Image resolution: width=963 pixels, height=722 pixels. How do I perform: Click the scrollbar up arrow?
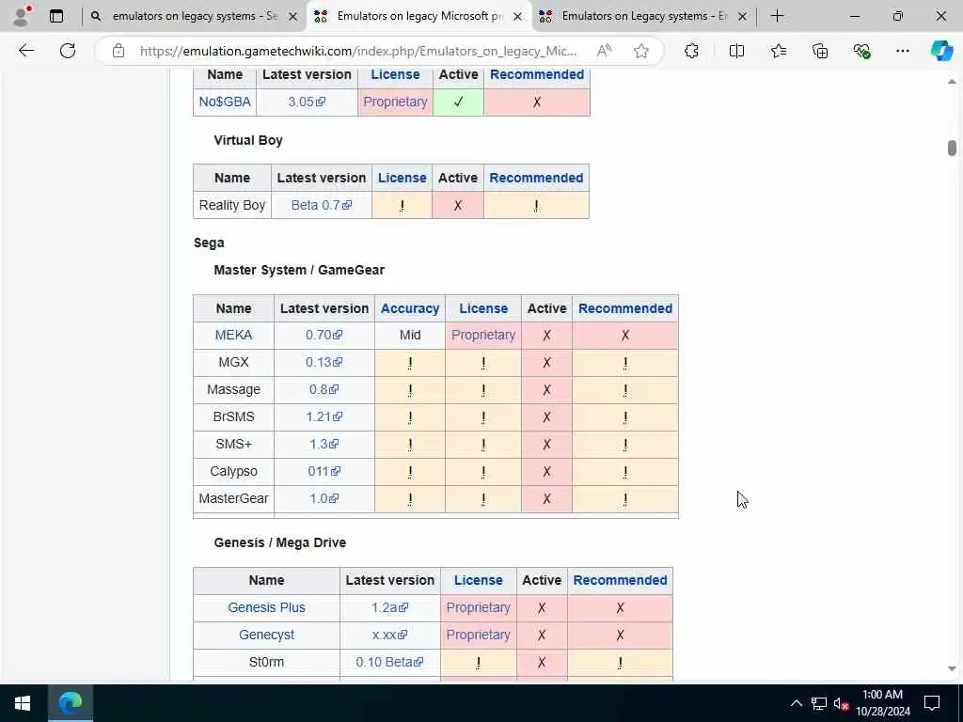952,82
